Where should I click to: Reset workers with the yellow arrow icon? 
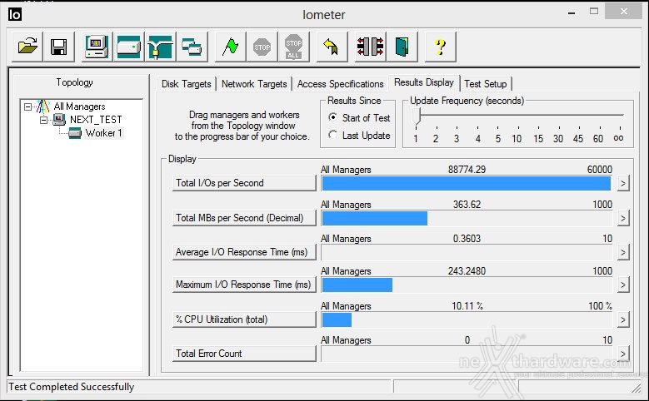(332, 47)
